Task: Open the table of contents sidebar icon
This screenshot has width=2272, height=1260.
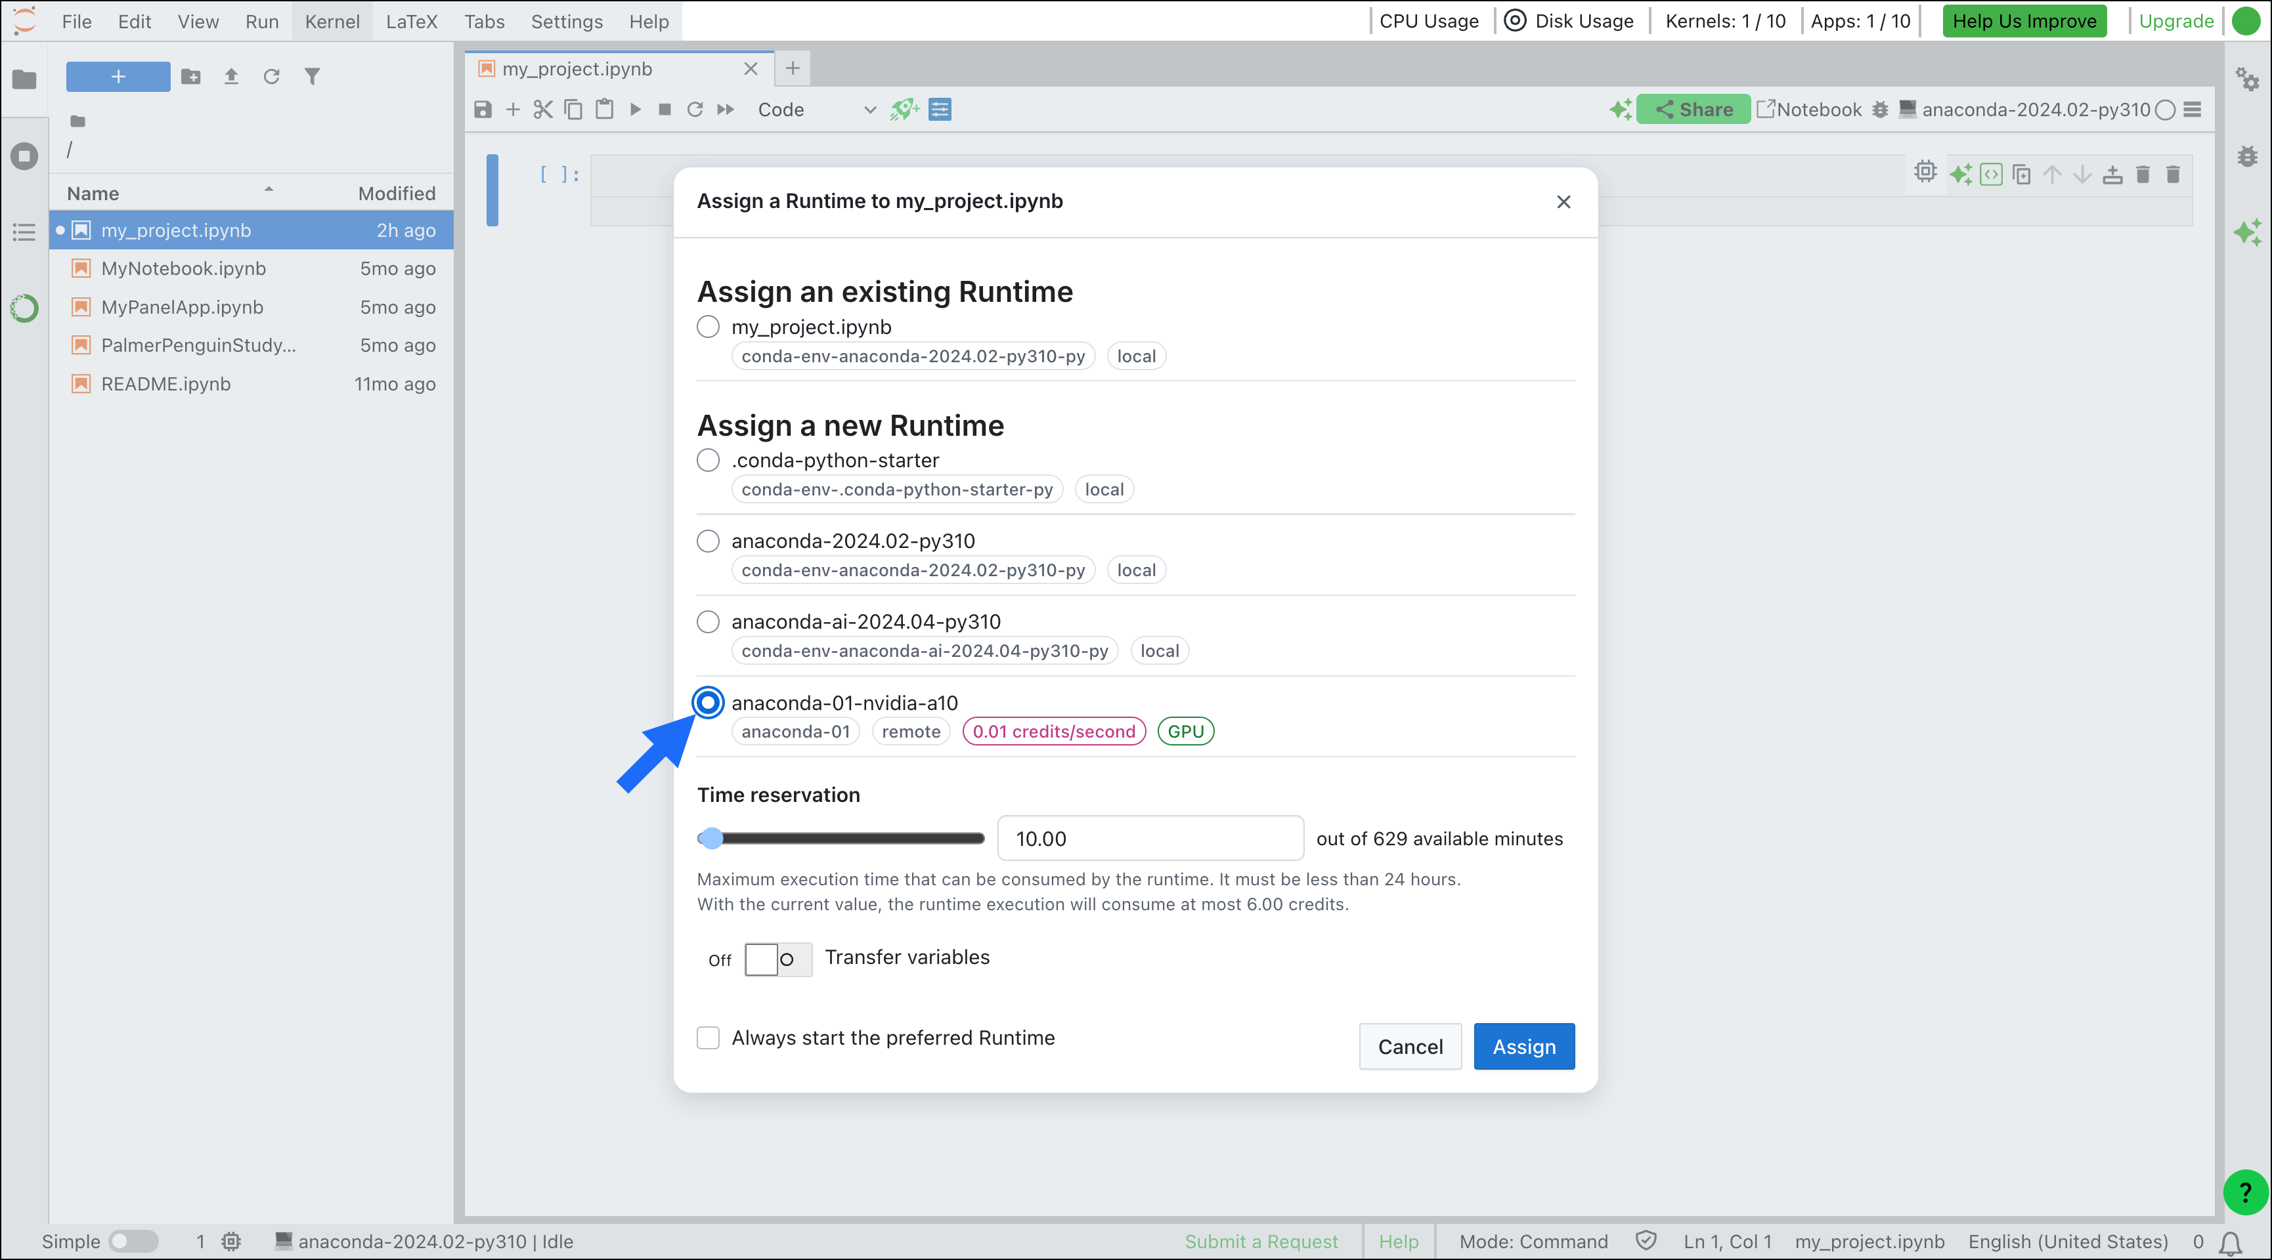Action: 24,232
